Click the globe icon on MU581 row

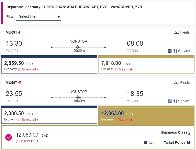tap(170, 51)
